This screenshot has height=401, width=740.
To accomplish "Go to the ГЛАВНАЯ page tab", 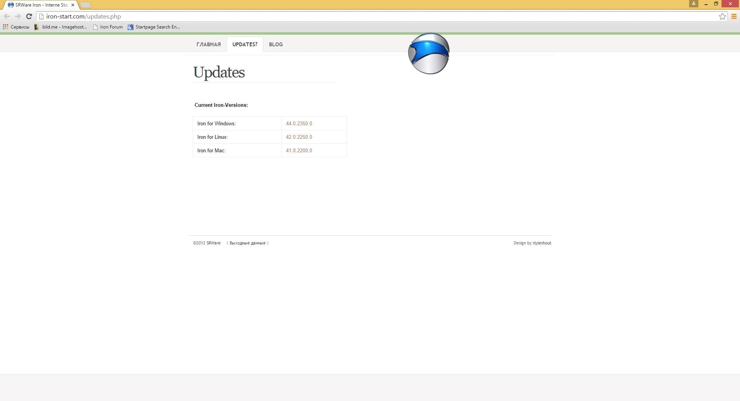I will pos(209,44).
